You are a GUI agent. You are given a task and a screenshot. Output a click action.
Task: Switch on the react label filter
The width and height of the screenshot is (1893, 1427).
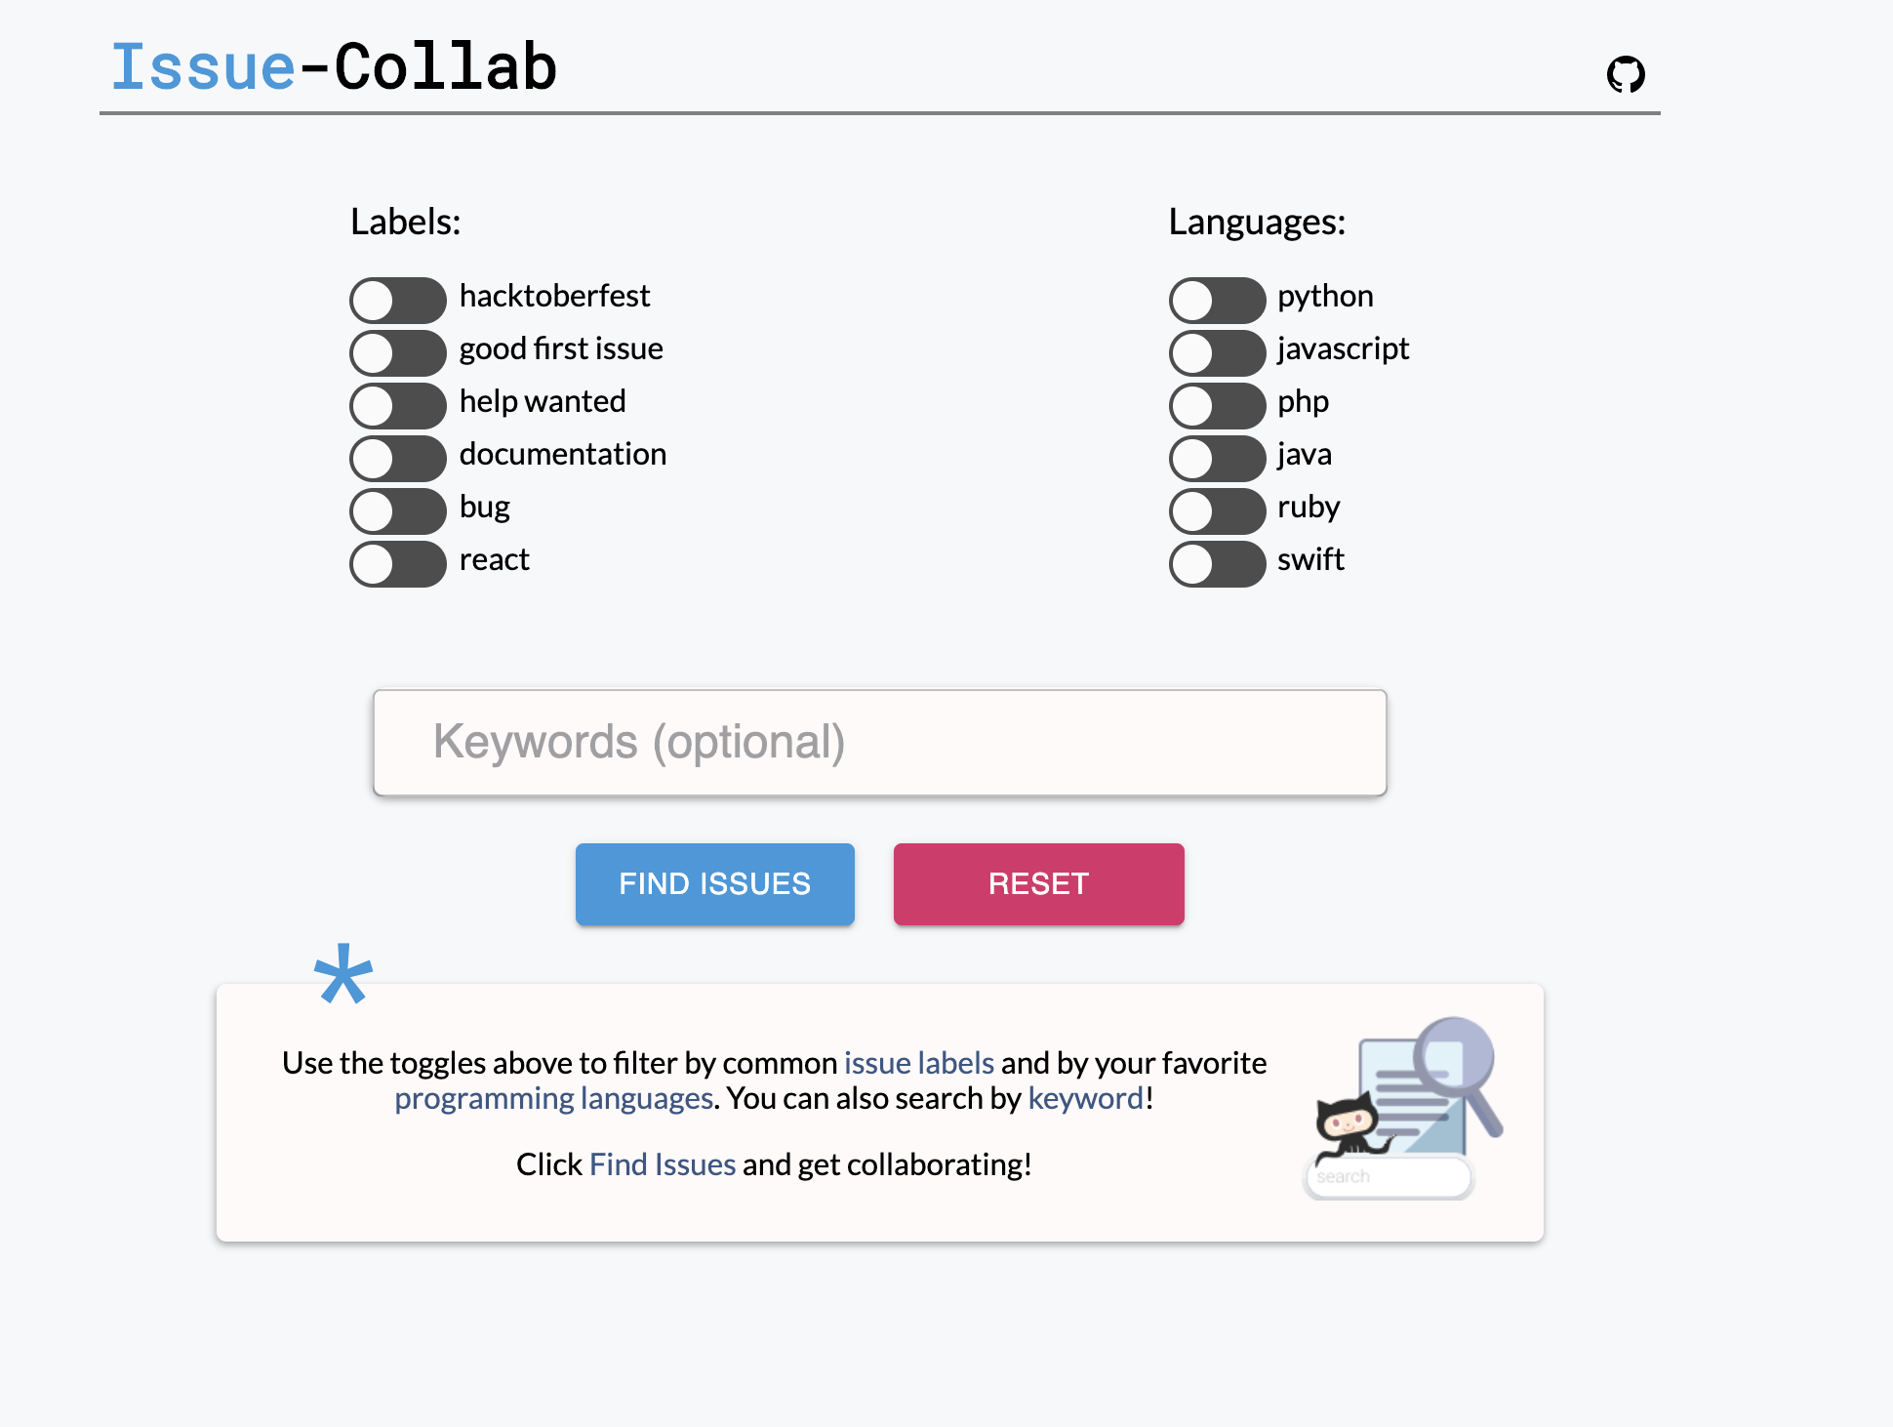point(396,563)
